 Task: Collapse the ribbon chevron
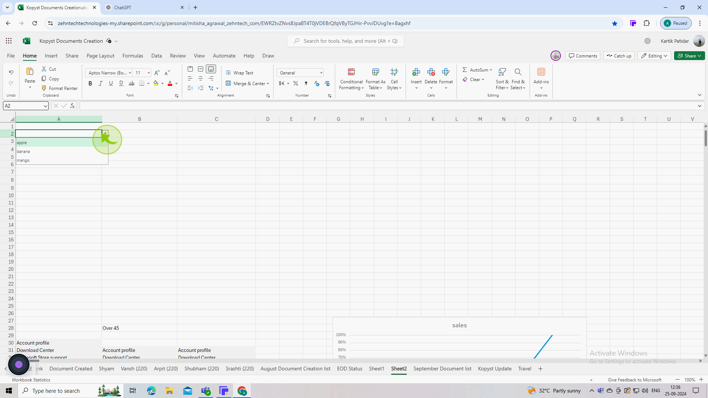point(700,95)
